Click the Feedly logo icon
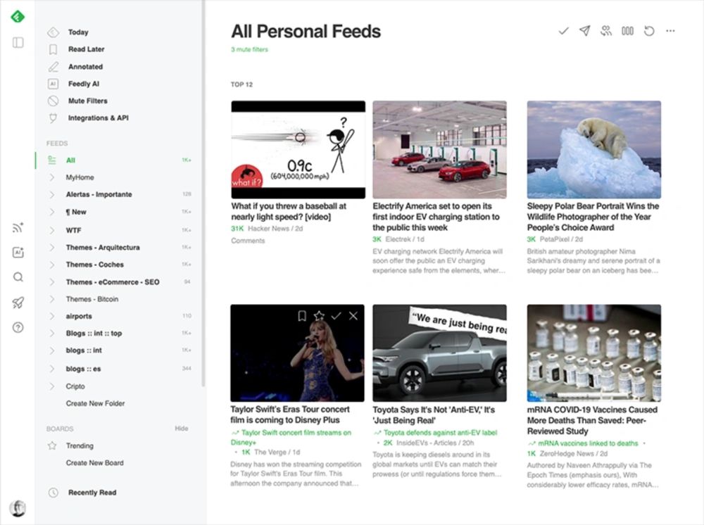The height and width of the screenshot is (525, 704). click(18, 17)
